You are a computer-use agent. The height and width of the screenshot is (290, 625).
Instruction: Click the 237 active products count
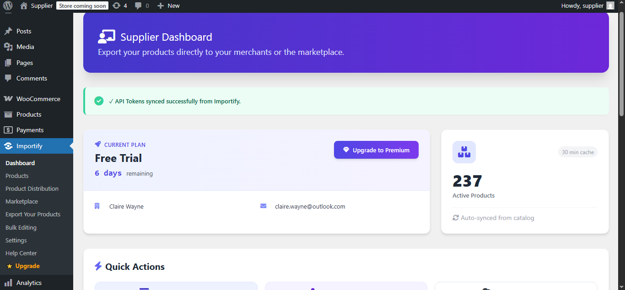click(x=467, y=181)
